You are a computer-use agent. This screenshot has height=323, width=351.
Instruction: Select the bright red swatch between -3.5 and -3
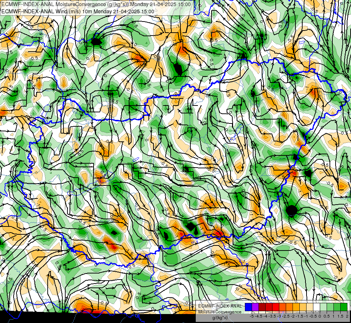point(276,307)
